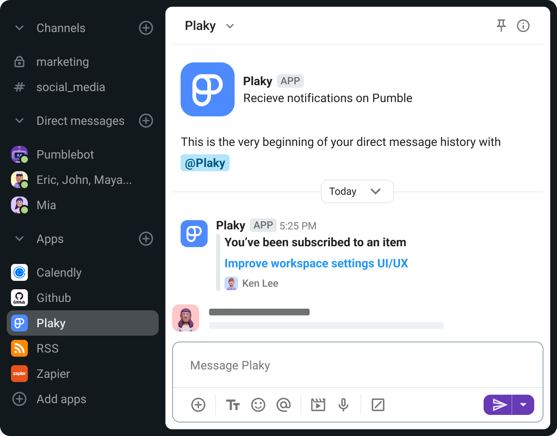Open send options dropdown arrow

pos(523,405)
